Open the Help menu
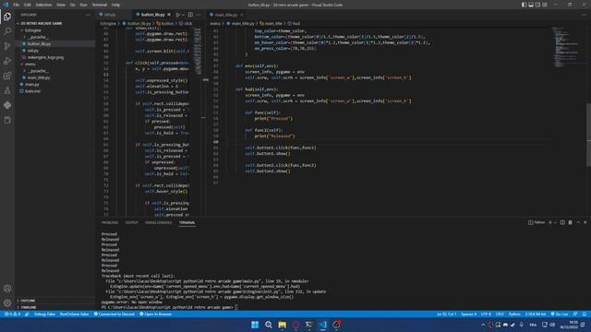Screen dimensions: 591x332 115,5
